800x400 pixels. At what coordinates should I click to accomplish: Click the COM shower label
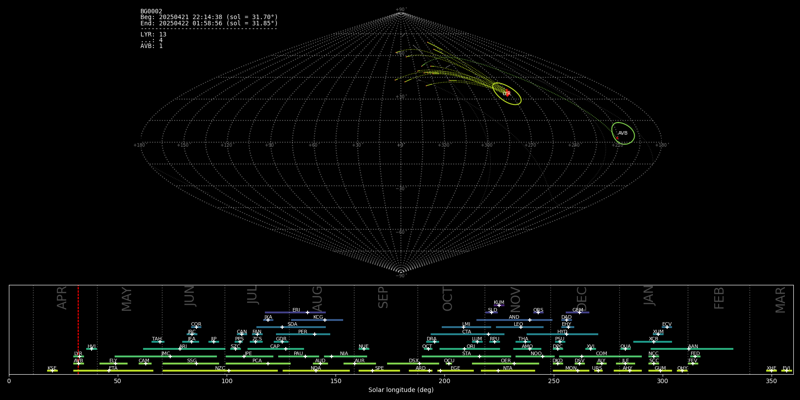click(601, 354)
